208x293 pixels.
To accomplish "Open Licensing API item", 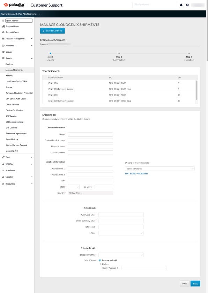I will click(12, 151).
